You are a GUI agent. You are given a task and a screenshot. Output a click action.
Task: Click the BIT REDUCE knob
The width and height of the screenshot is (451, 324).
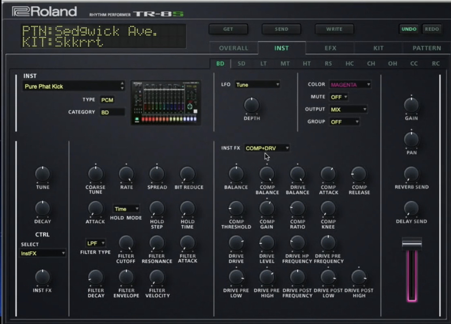[187, 174]
